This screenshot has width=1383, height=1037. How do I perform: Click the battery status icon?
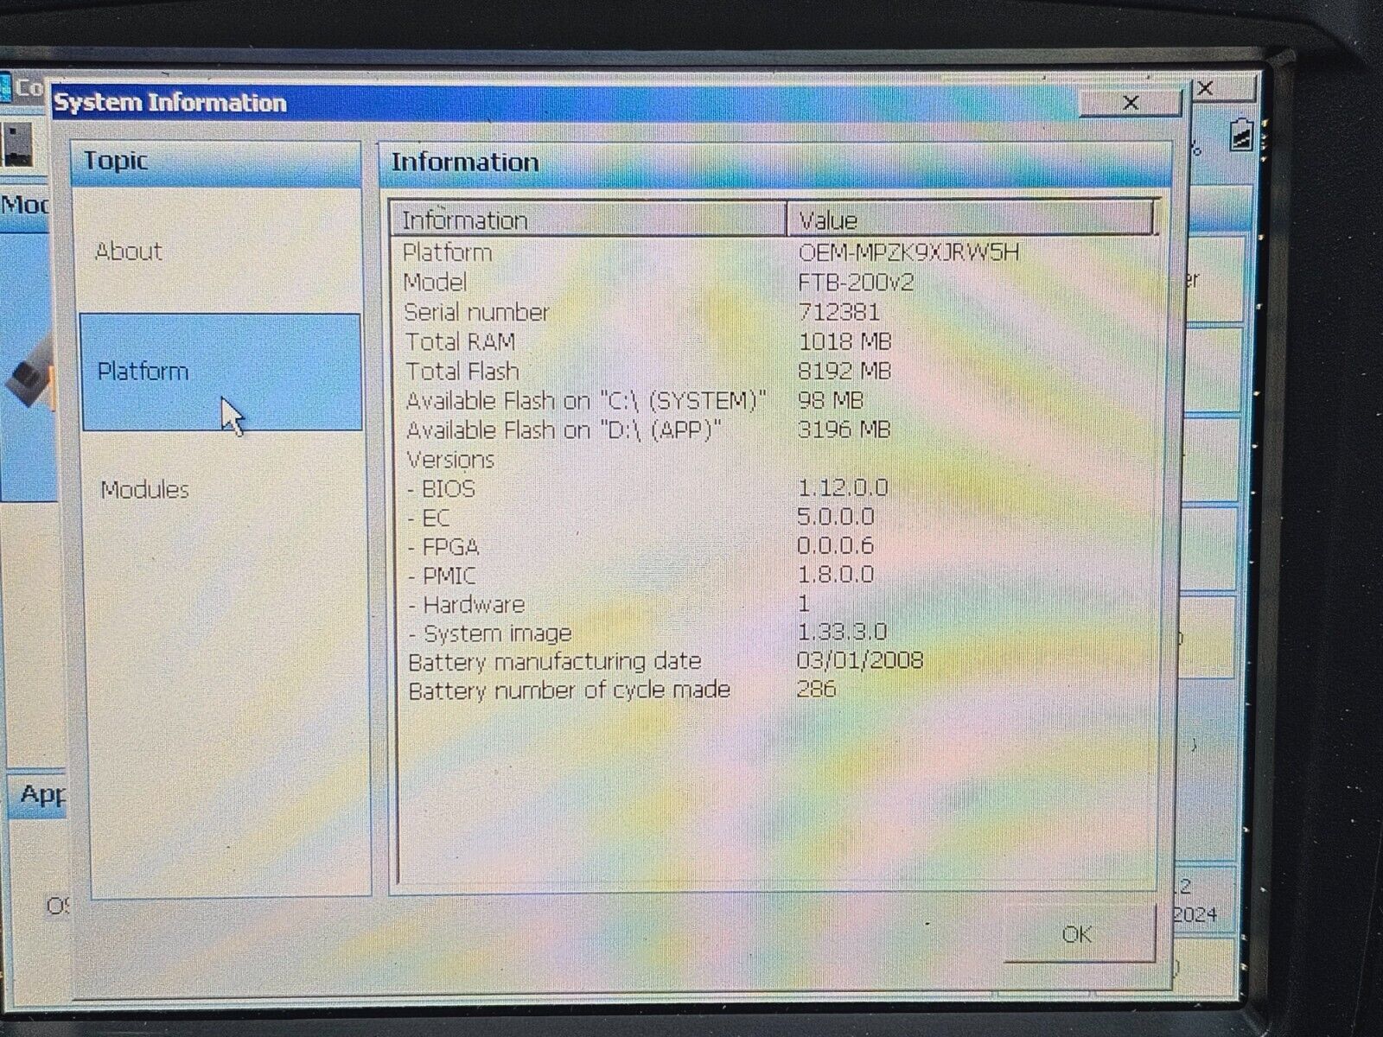(x=1241, y=135)
